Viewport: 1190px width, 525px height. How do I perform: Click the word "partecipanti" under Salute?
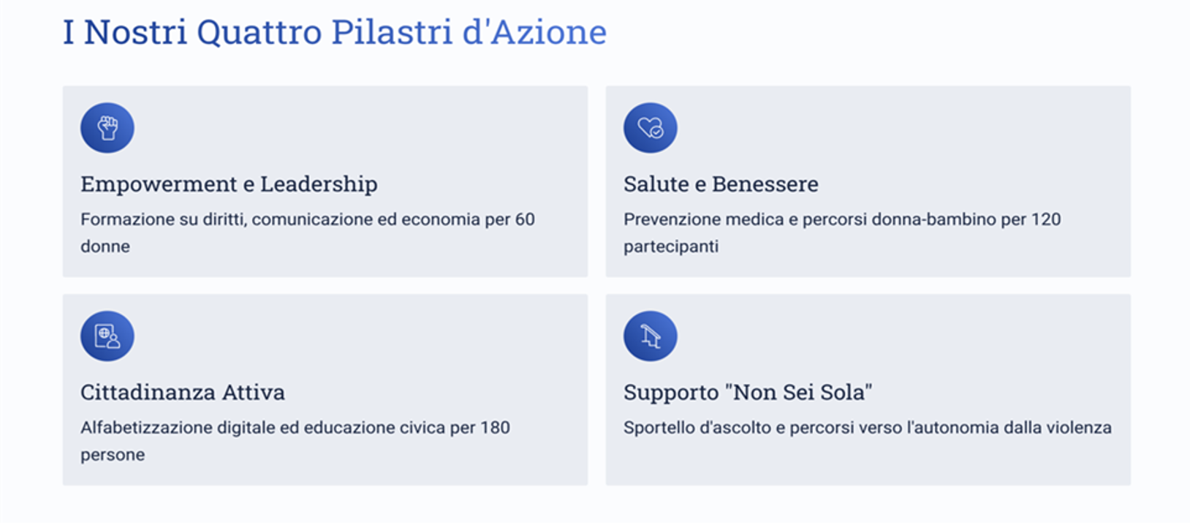[x=671, y=246]
